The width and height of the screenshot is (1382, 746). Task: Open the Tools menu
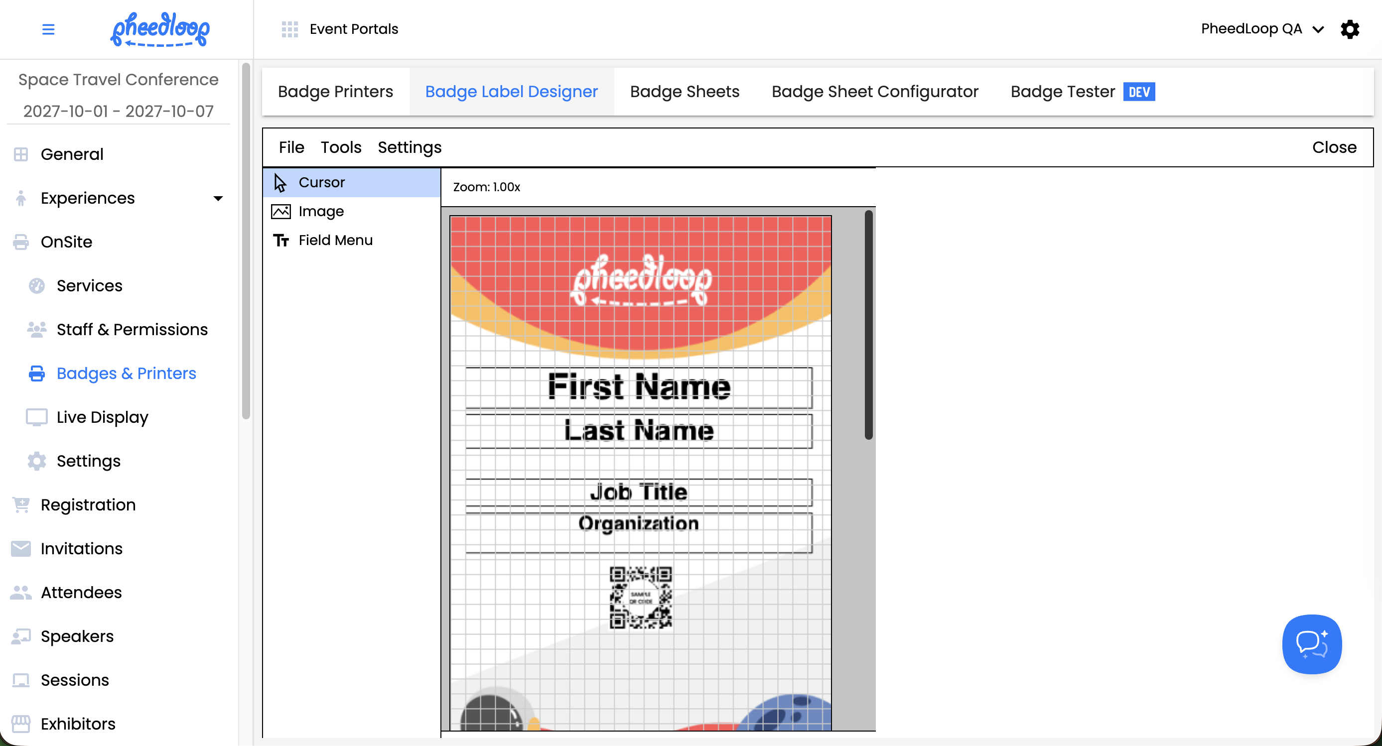341,147
